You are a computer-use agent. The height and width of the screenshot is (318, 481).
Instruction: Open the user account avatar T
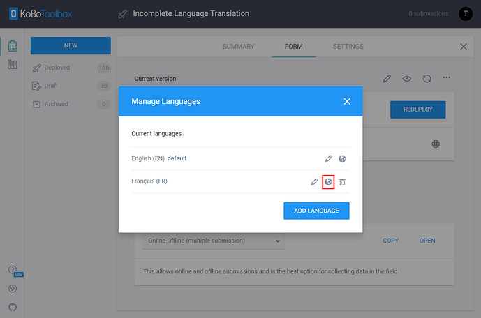[x=466, y=14]
